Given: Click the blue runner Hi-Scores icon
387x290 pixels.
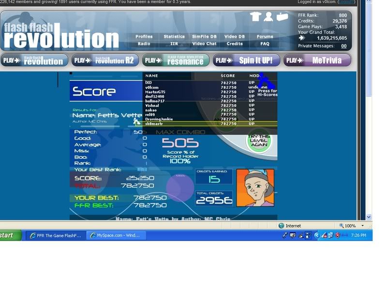Looking at the screenshot, I should click(x=268, y=81).
